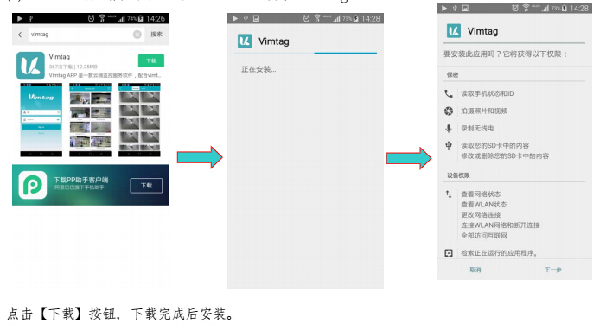Viewport: 606px width, 330px height.
Task: Tap the 下载 button in PP助手 banner
Action: point(146,186)
